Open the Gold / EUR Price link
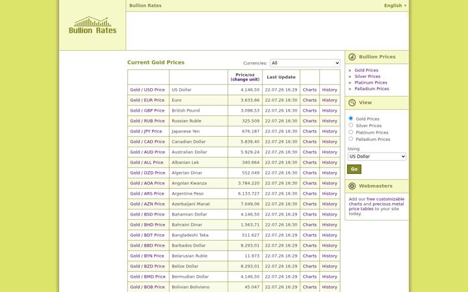 tap(147, 100)
